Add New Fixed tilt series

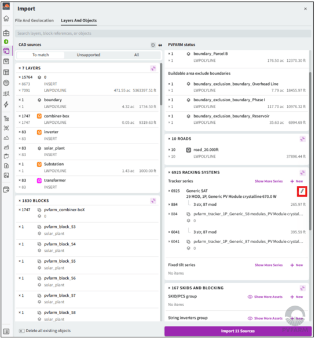coord(296,265)
